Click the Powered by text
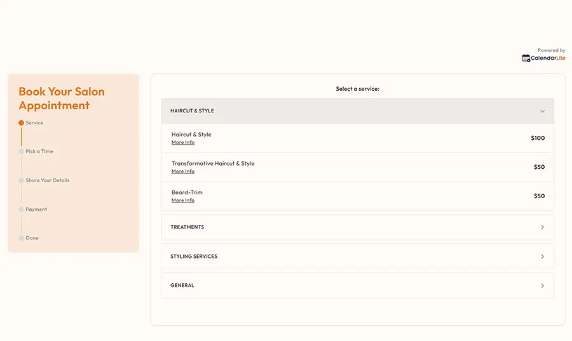 (551, 50)
